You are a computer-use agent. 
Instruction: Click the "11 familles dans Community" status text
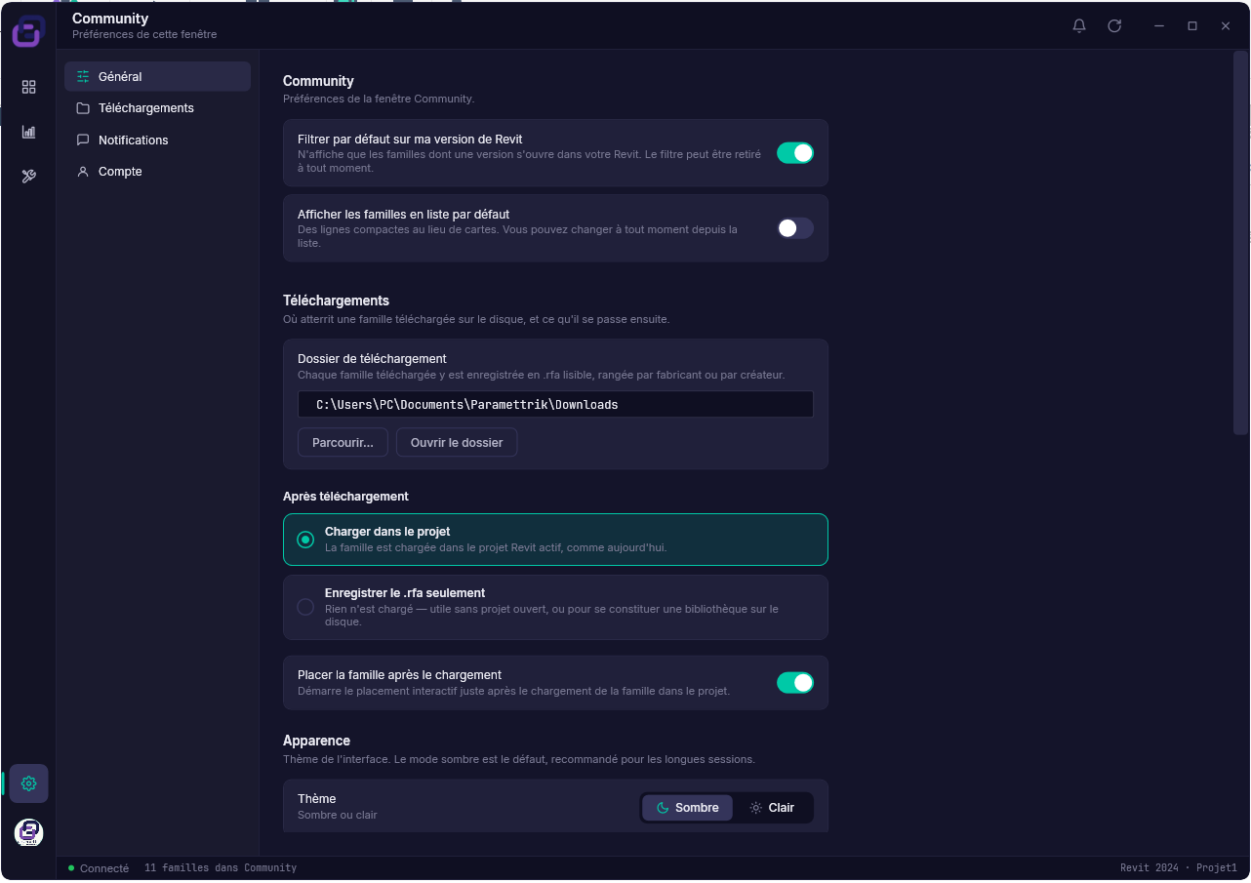pos(221,868)
